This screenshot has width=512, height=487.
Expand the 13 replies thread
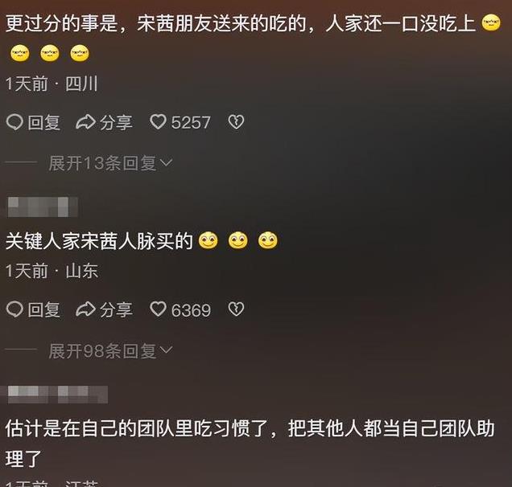pyautogui.click(x=110, y=162)
